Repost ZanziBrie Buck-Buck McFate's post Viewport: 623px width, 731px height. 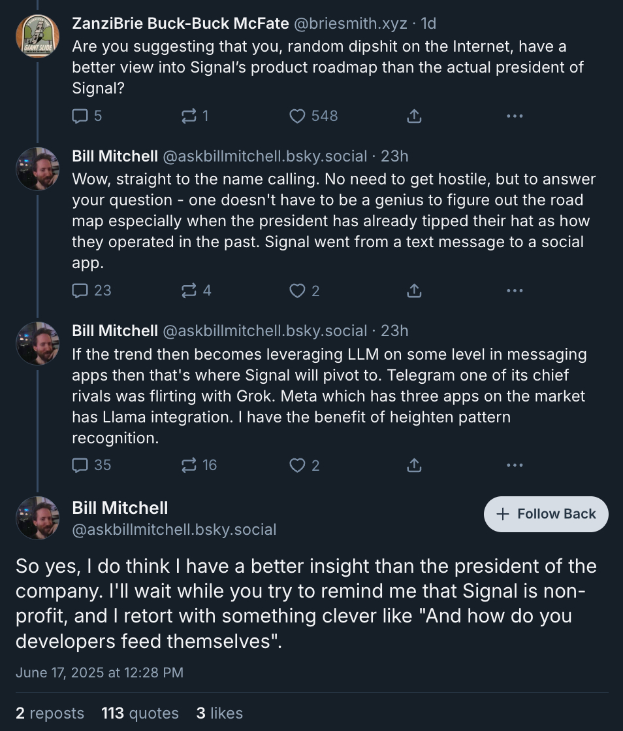(189, 116)
